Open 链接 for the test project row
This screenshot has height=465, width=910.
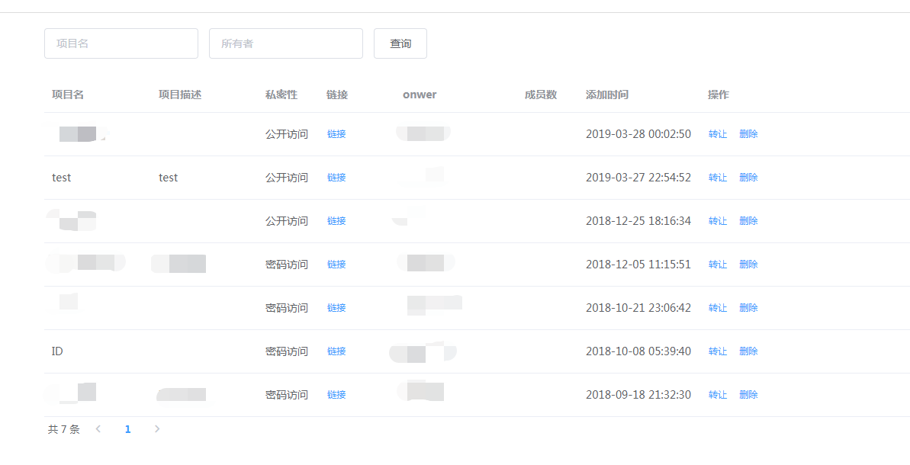point(336,177)
